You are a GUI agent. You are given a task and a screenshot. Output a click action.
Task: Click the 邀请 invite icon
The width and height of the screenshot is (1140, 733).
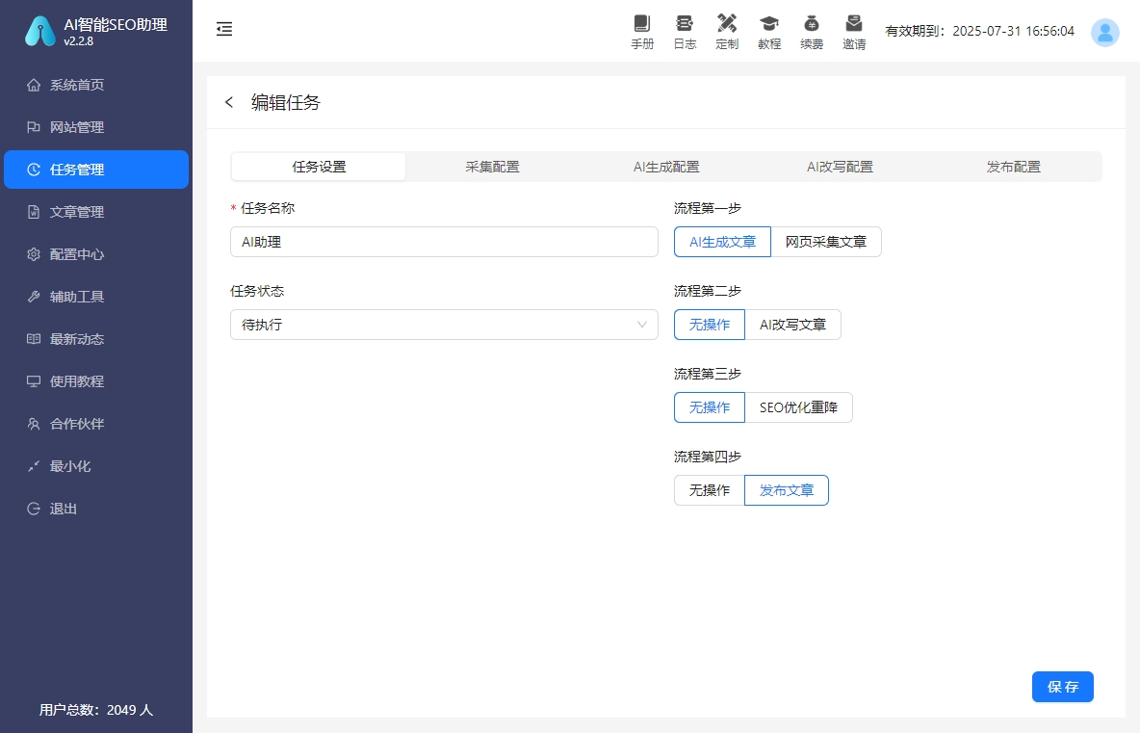854,32
